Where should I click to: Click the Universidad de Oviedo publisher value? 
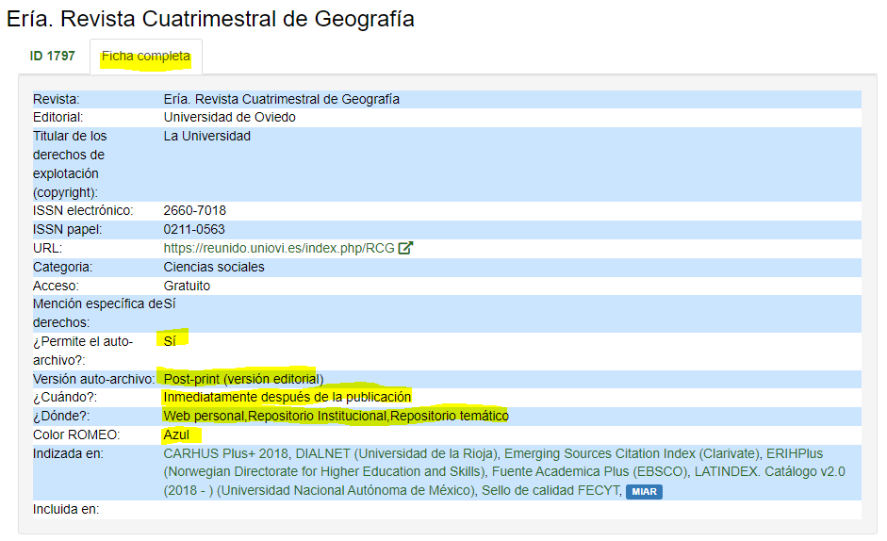pos(229,118)
